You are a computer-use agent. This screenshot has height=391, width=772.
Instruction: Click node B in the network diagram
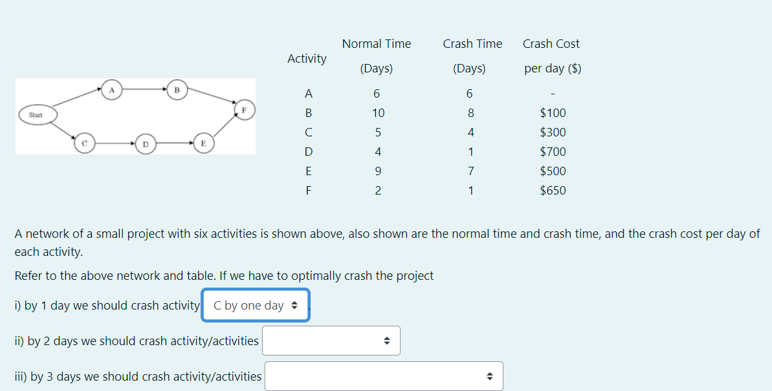[x=177, y=90]
